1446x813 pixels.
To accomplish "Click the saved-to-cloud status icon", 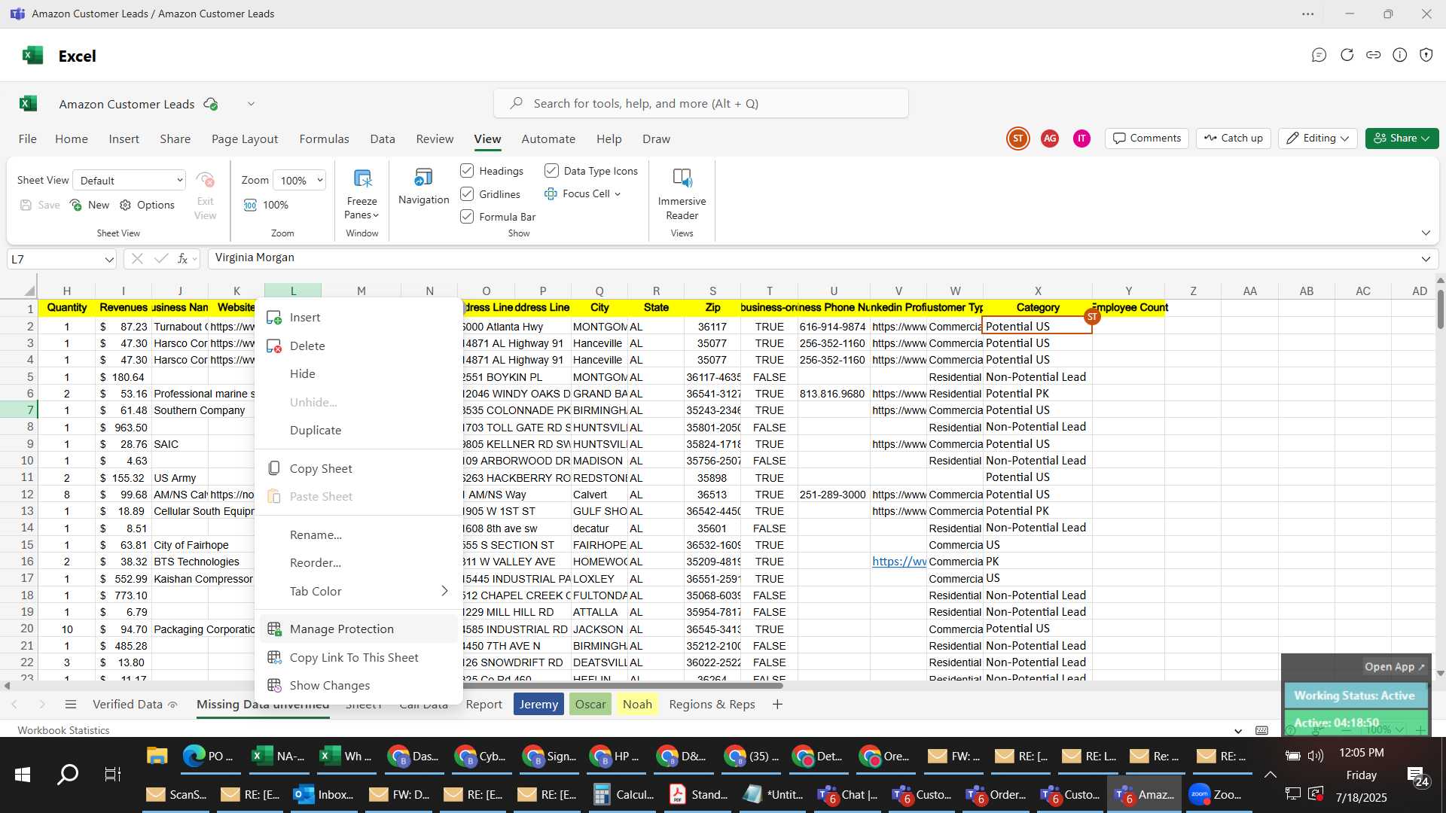I will coord(211,104).
